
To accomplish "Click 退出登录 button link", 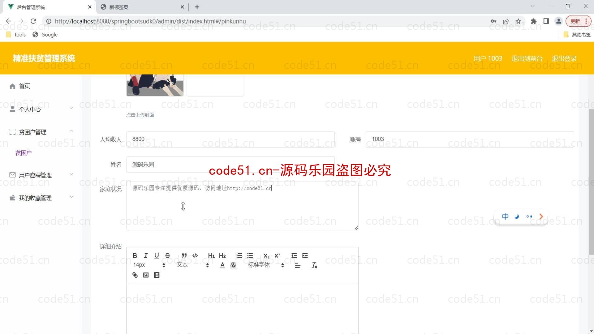I will tap(564, 58).
